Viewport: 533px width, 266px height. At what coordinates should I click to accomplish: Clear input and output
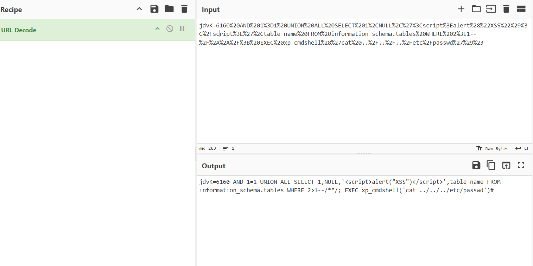[x=506, y=9]
